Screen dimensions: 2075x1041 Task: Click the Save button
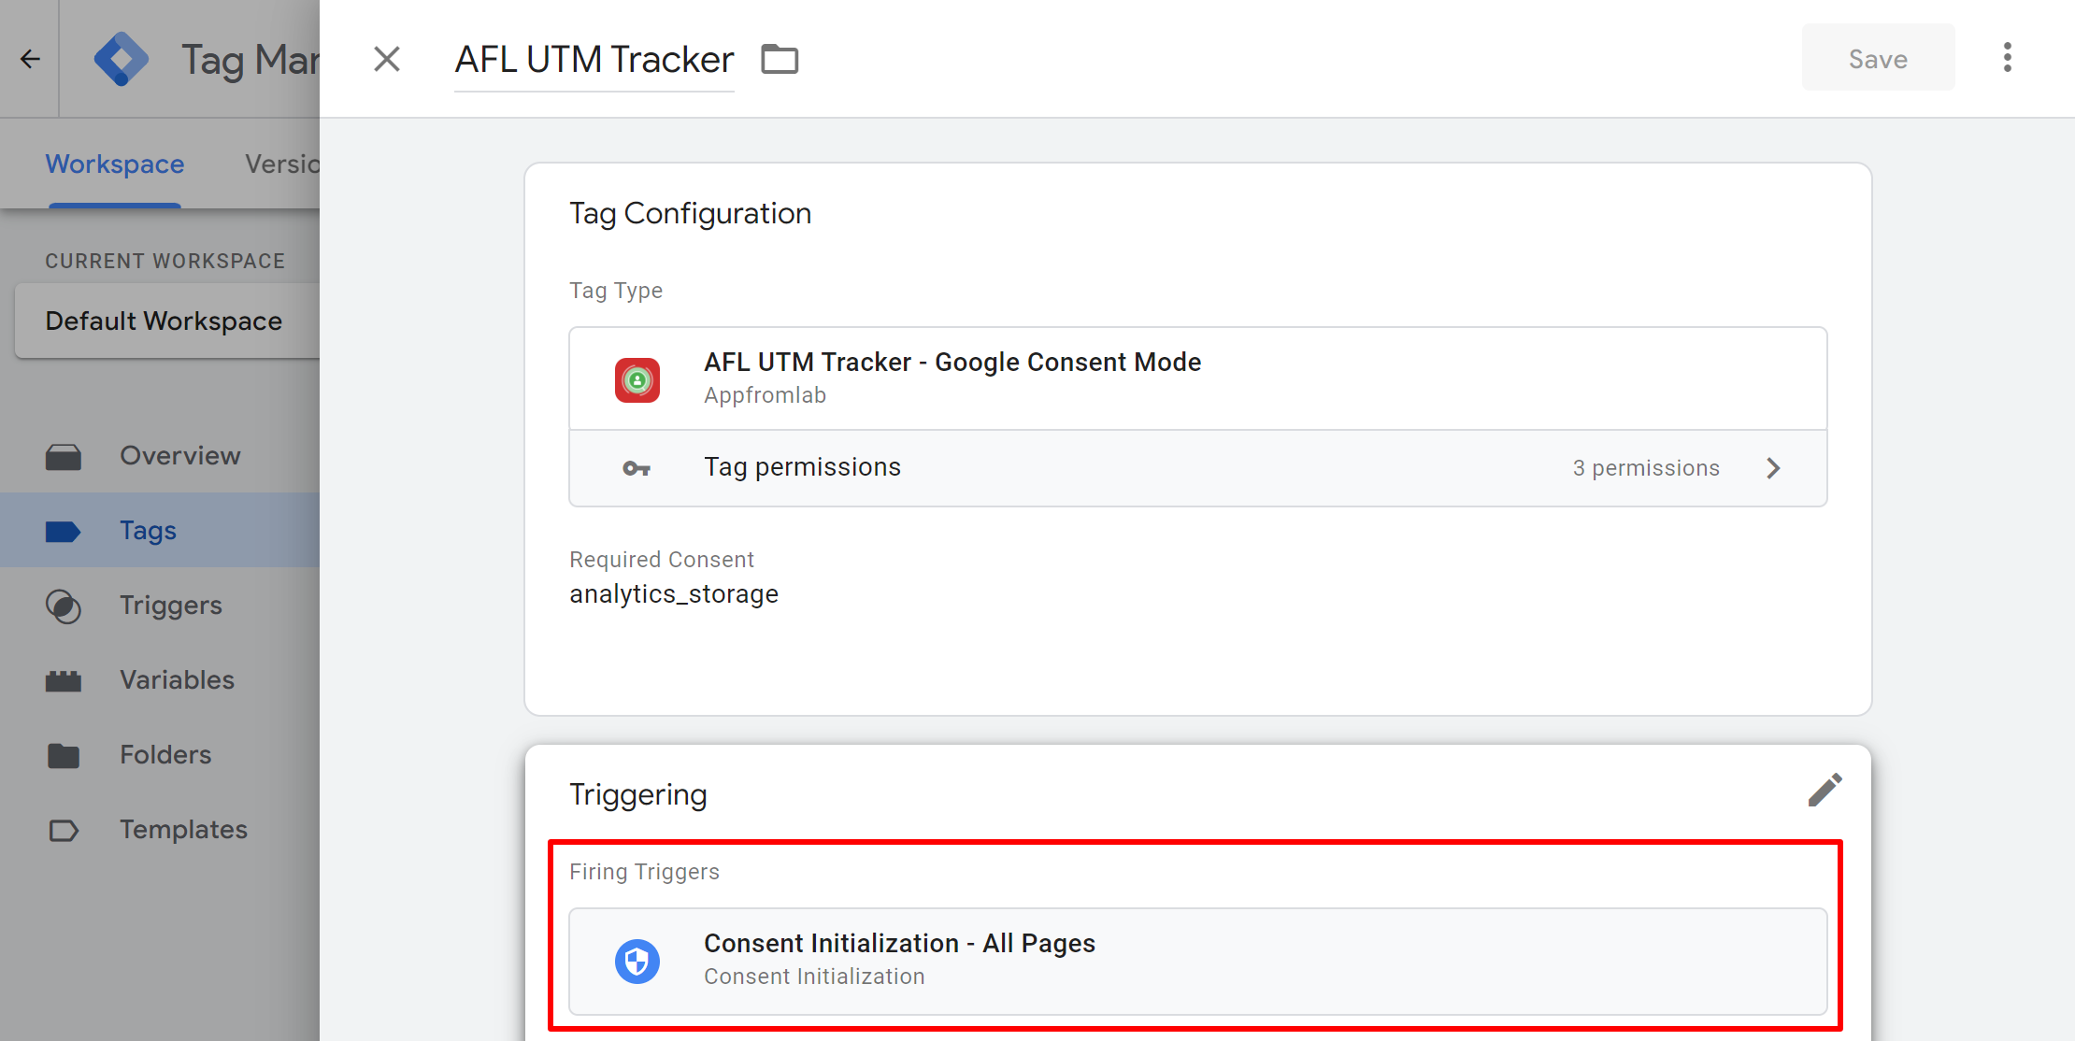[x=1877, y=57]
